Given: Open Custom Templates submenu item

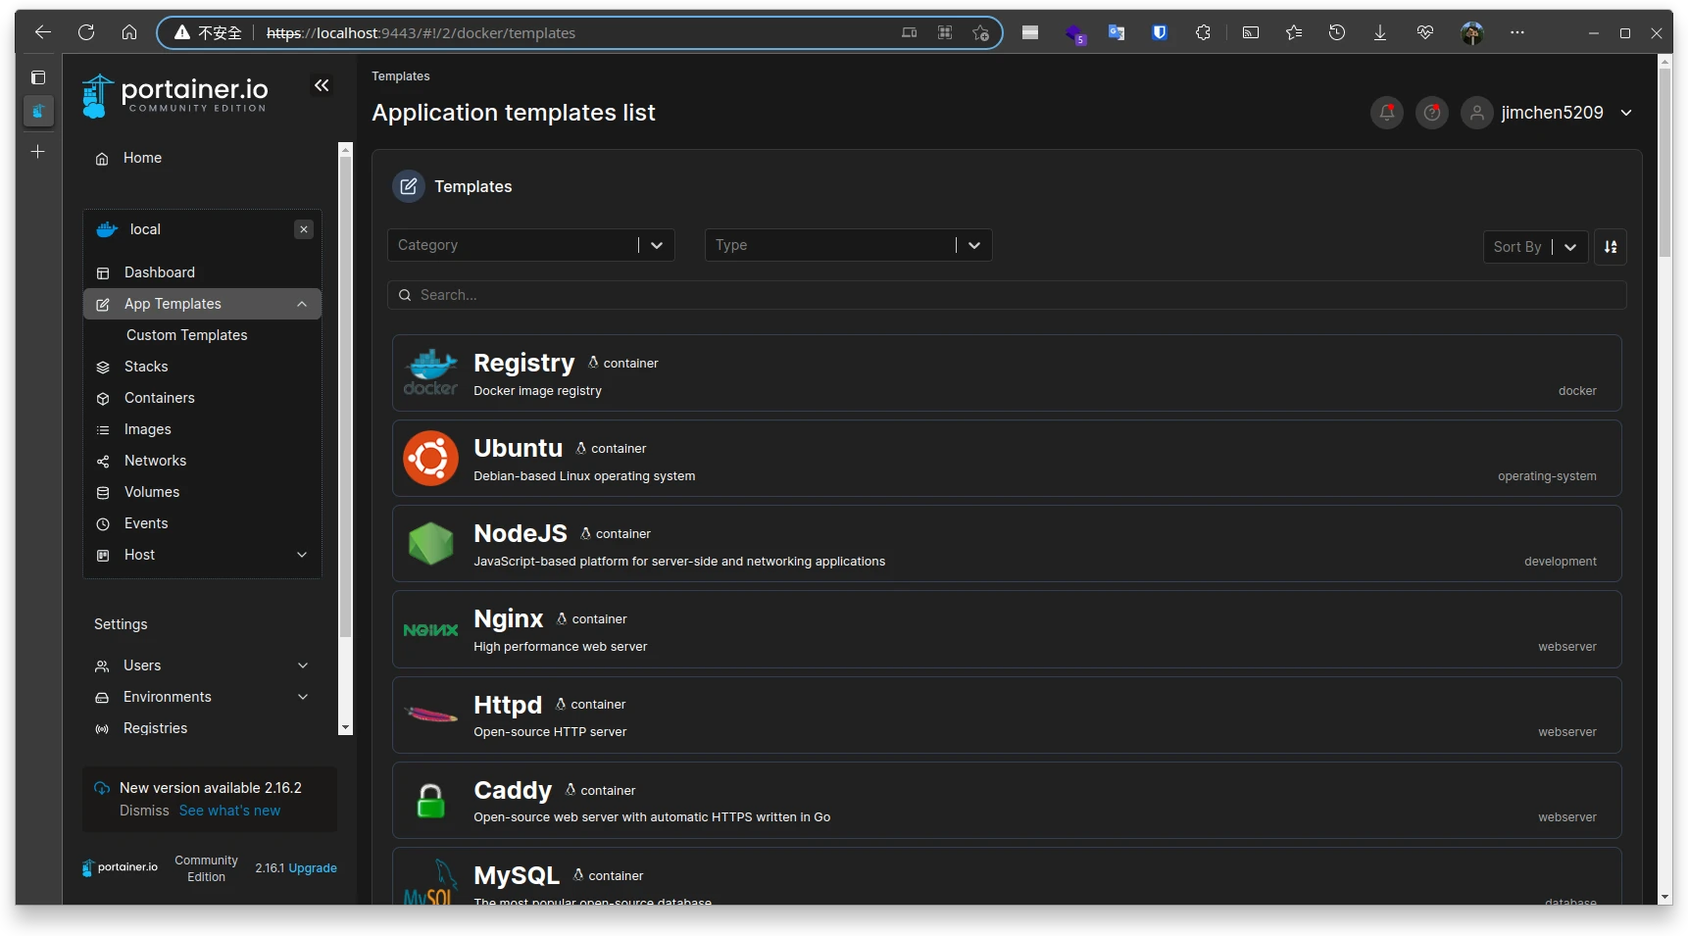Looking at the screenshot, I should (186, 335).
